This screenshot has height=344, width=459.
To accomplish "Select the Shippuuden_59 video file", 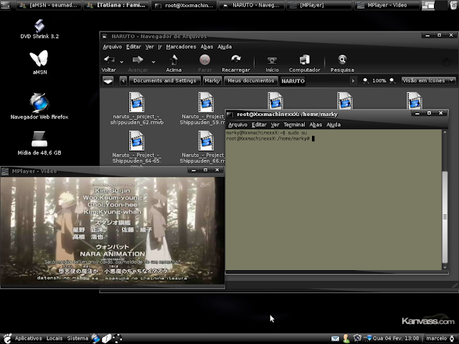I will pos(202,108).
